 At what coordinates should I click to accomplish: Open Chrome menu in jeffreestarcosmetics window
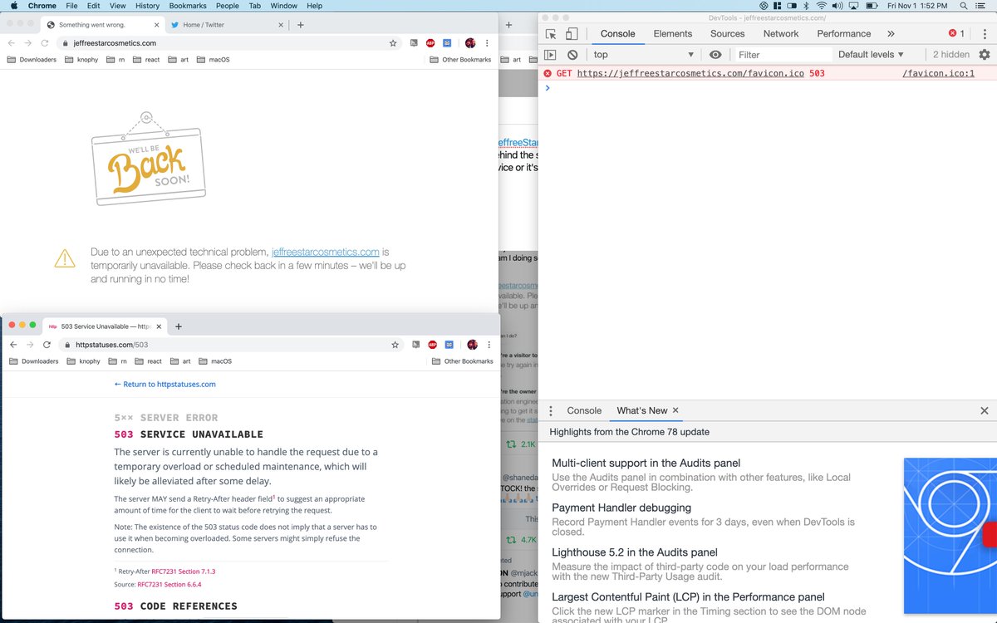(x=487, y=43)
